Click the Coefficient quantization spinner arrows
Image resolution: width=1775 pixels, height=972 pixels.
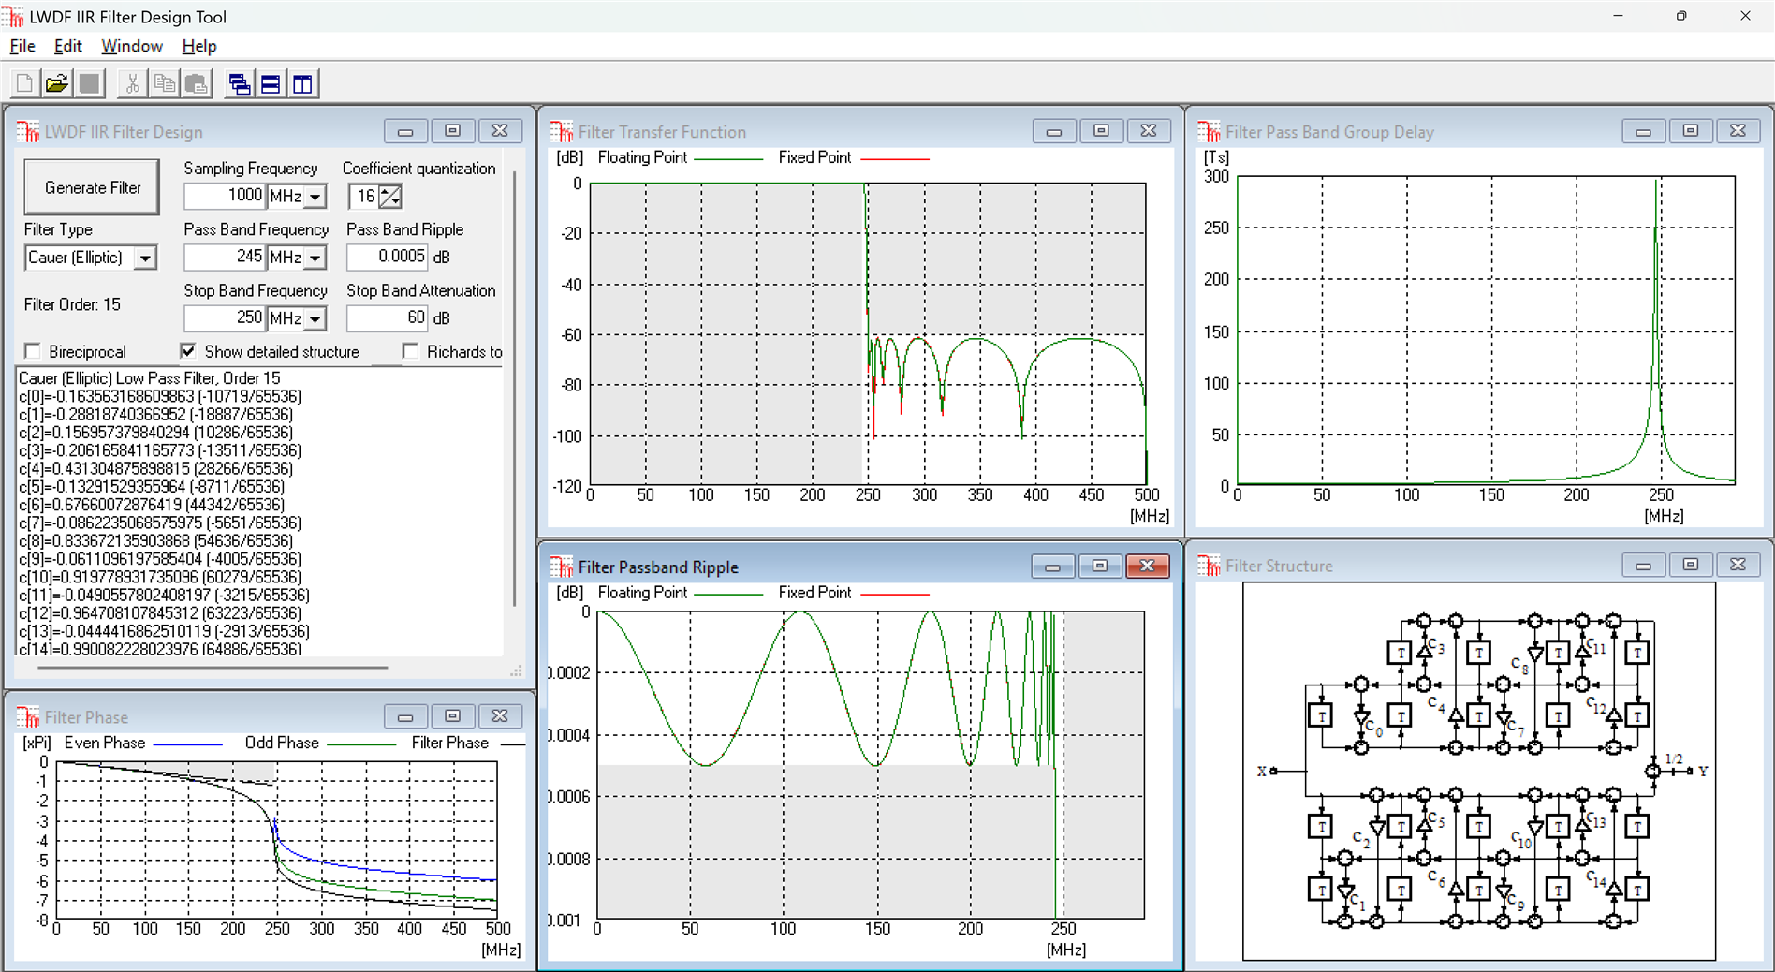pyautogui.click(x=390, y=197)
